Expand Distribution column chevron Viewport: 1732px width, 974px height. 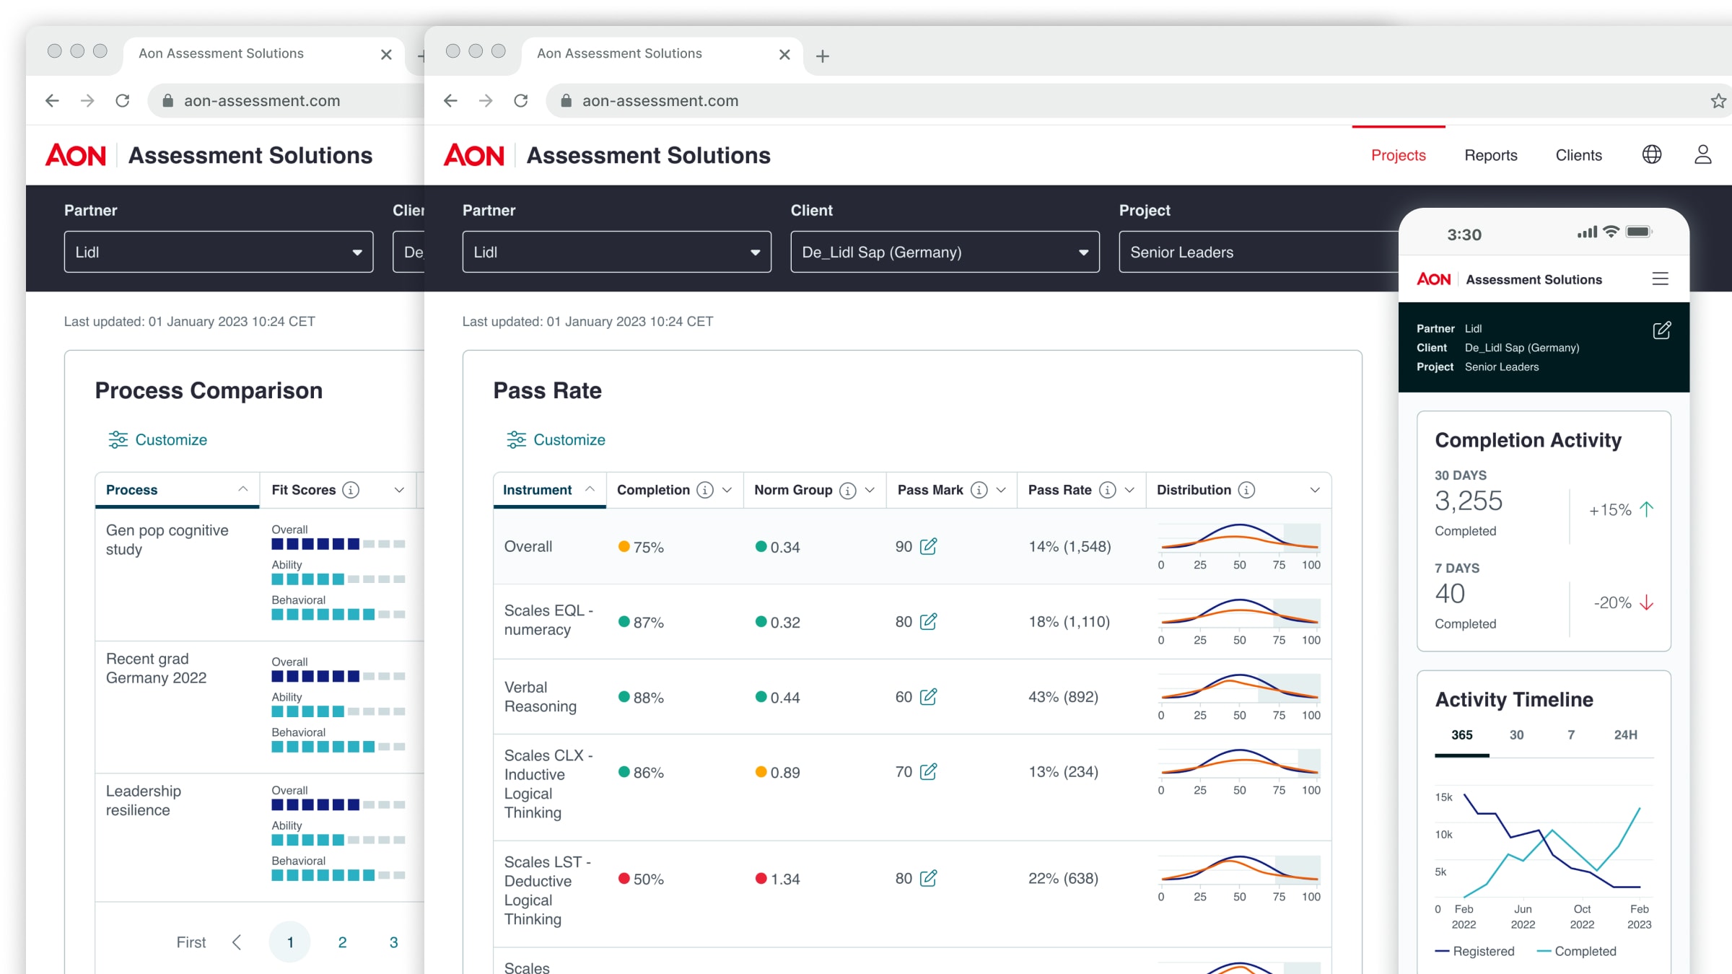click(1315, 490)
